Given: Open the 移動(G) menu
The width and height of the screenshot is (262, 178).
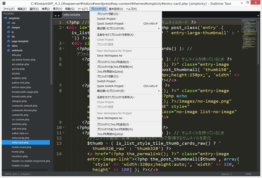Looking at the screenshot, I should point(70,9).
